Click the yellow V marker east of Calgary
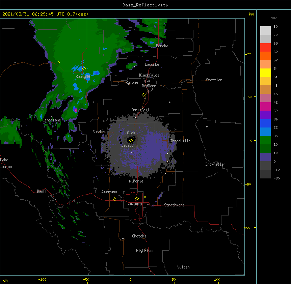291x284 pixels. pos(145,197)
